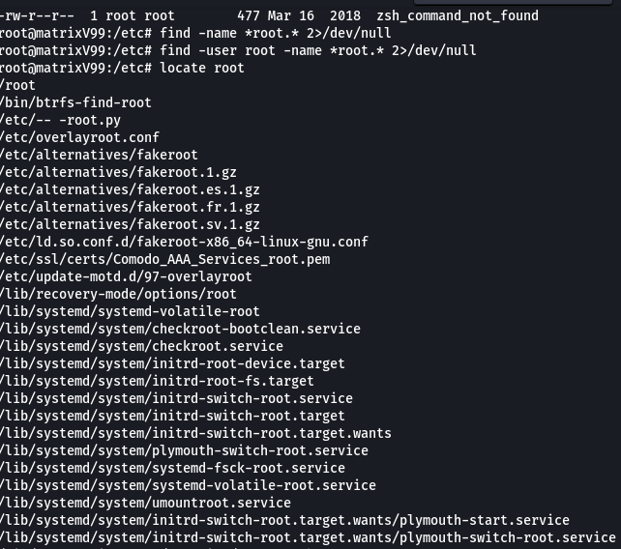Click the checkroot-bootclean.service path
The height and width of the screenshot is (549, 621).
(180, 329)
